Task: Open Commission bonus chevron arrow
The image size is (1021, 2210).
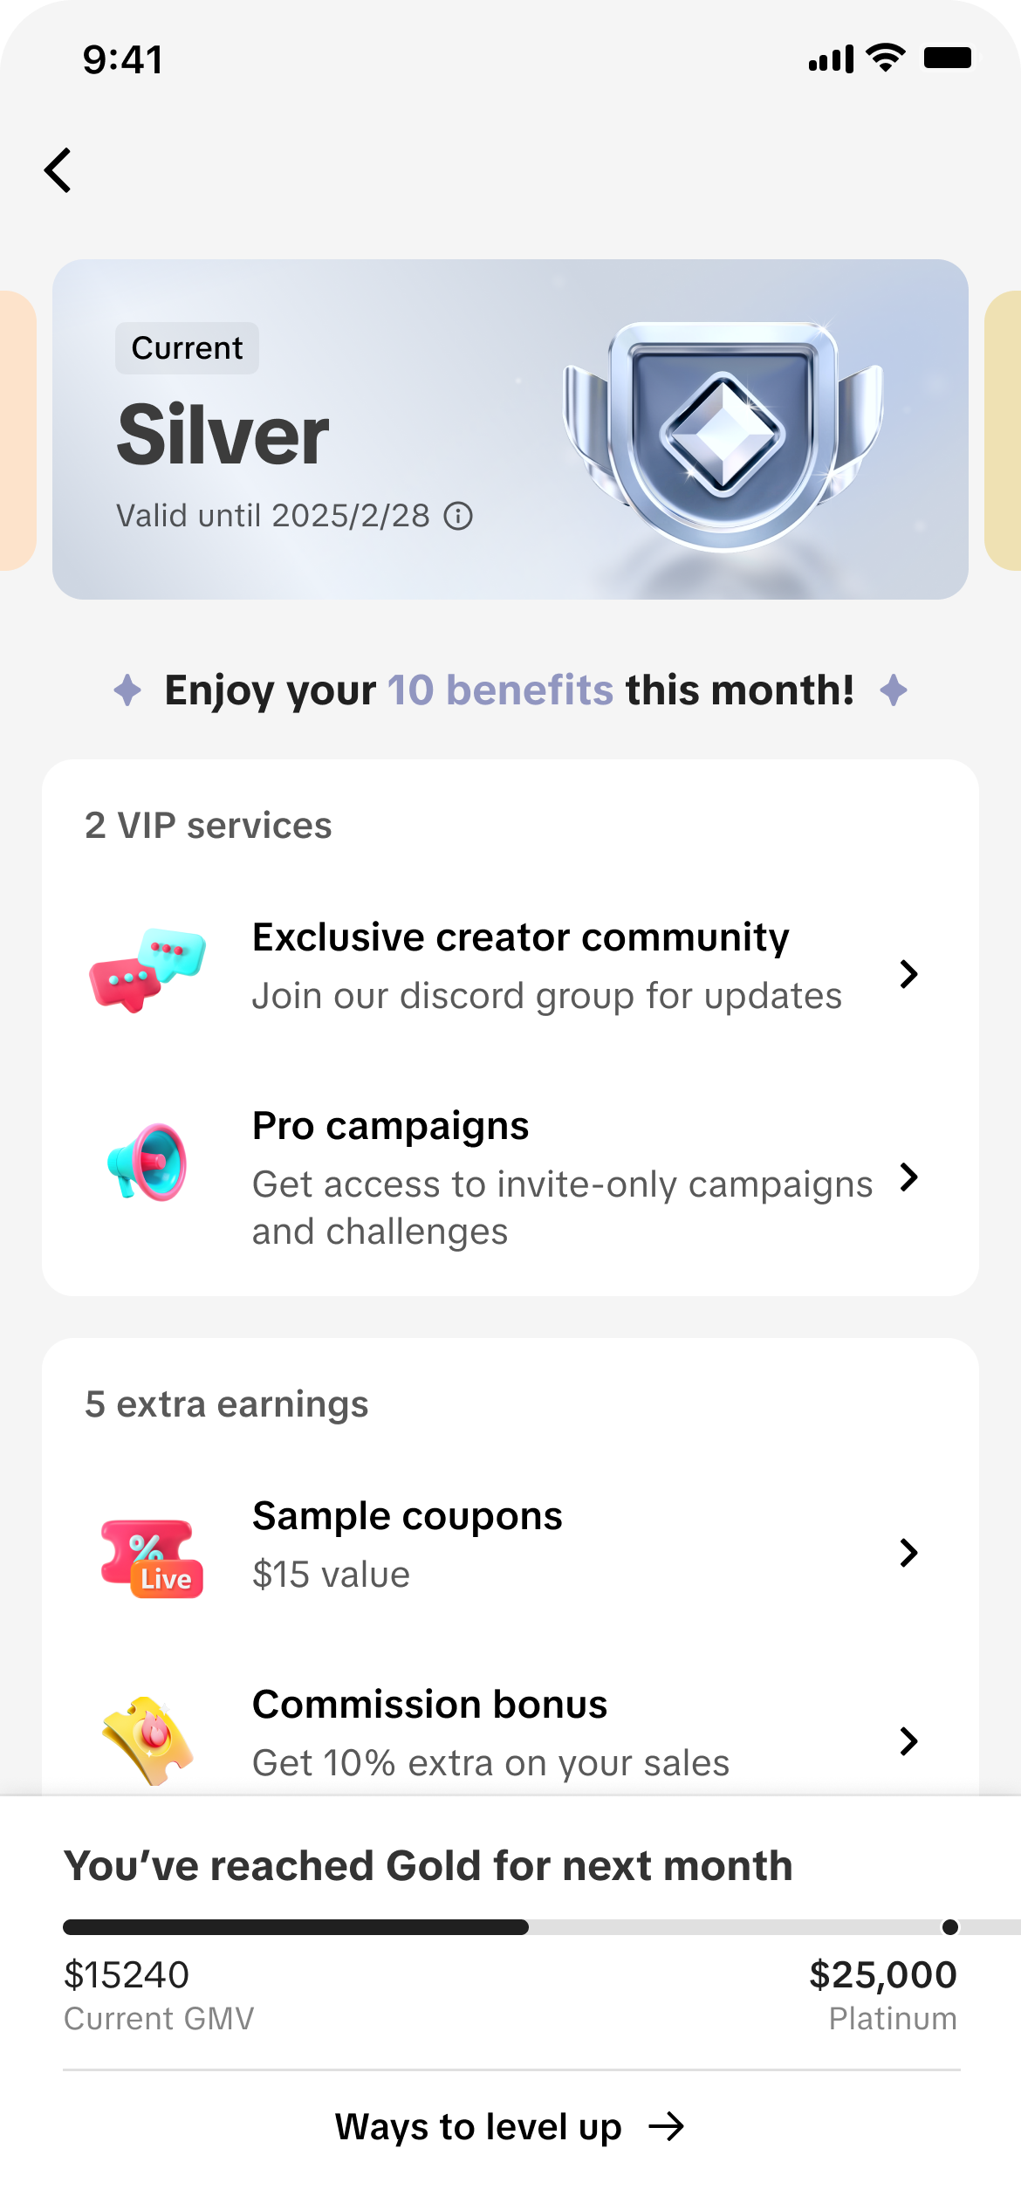Action: 908,1740
